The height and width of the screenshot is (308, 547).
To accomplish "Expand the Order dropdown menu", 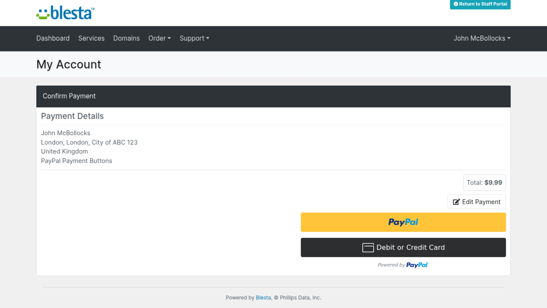I will click(x=160, y=38).
